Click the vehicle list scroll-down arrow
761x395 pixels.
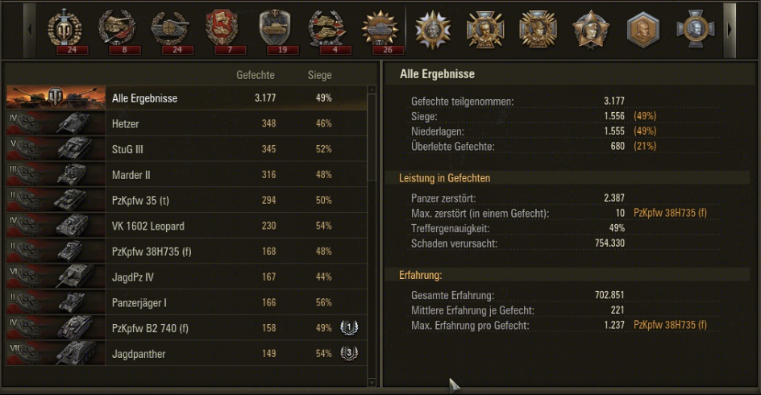[372, 382]
